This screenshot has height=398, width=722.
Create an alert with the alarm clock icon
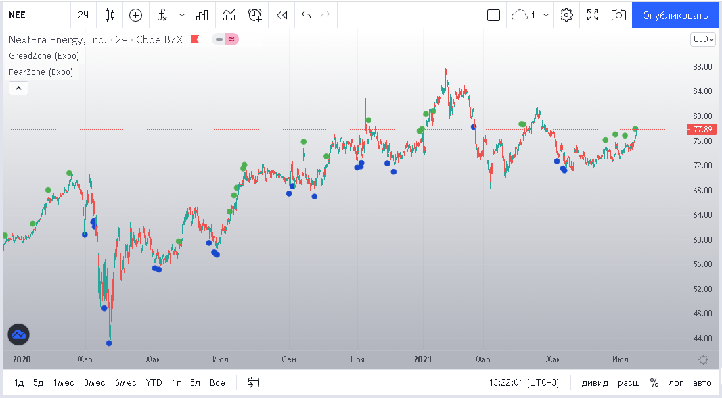[x=255, y=15]
